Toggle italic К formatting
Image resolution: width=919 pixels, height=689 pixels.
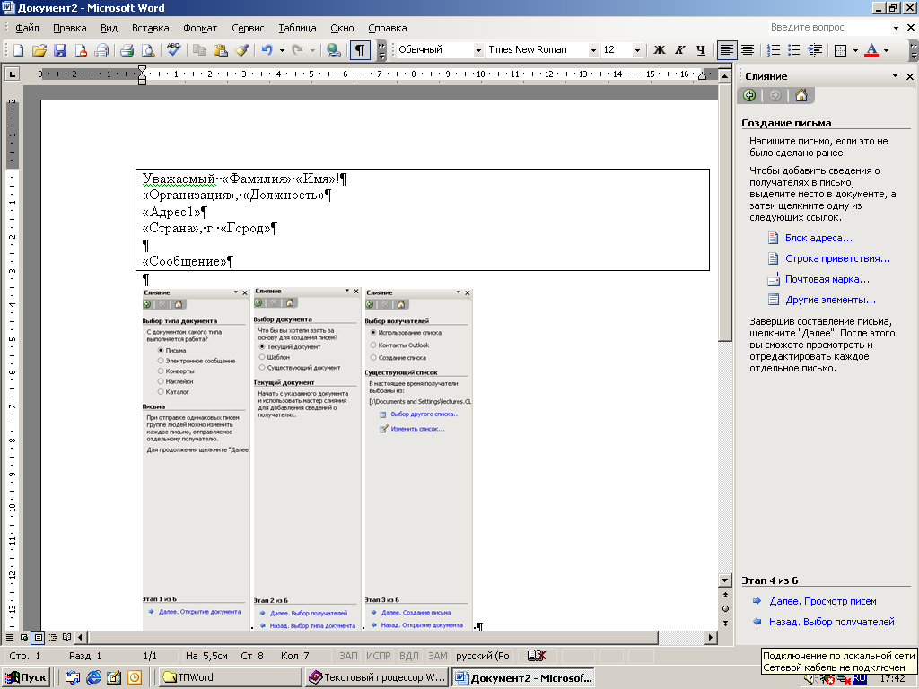click(x=680, y=50)
